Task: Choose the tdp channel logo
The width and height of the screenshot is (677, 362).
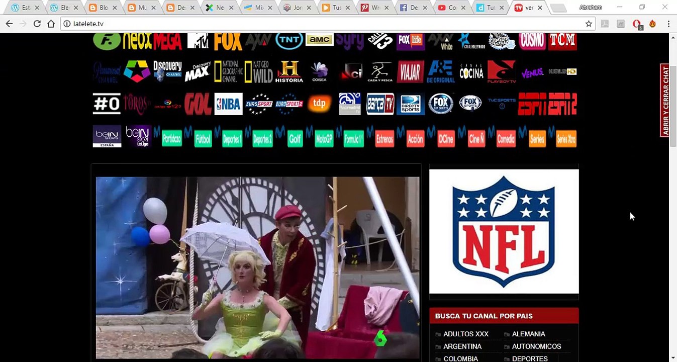Action: pos(320,104)
